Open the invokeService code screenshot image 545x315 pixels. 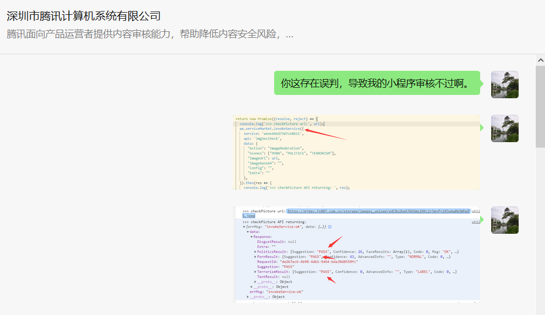[357, 152]
